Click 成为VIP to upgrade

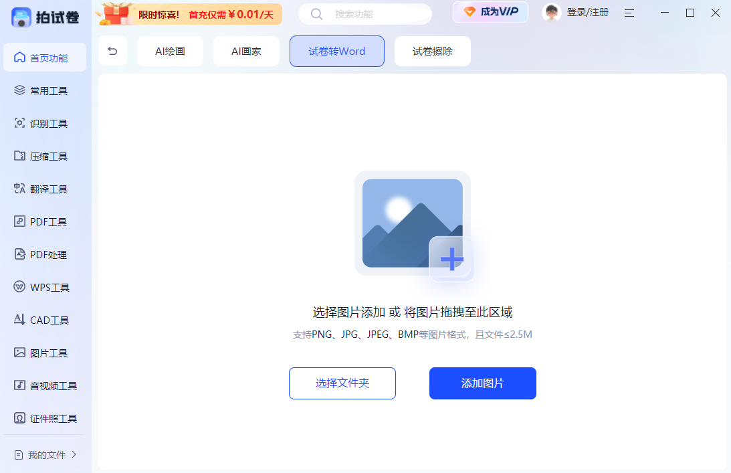point(490,13)
